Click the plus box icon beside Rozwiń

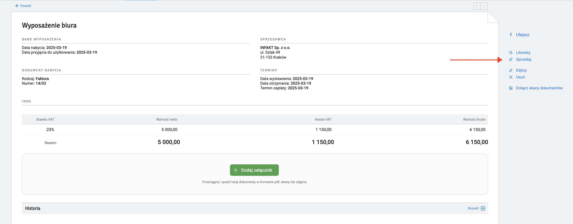click(483, 208)
